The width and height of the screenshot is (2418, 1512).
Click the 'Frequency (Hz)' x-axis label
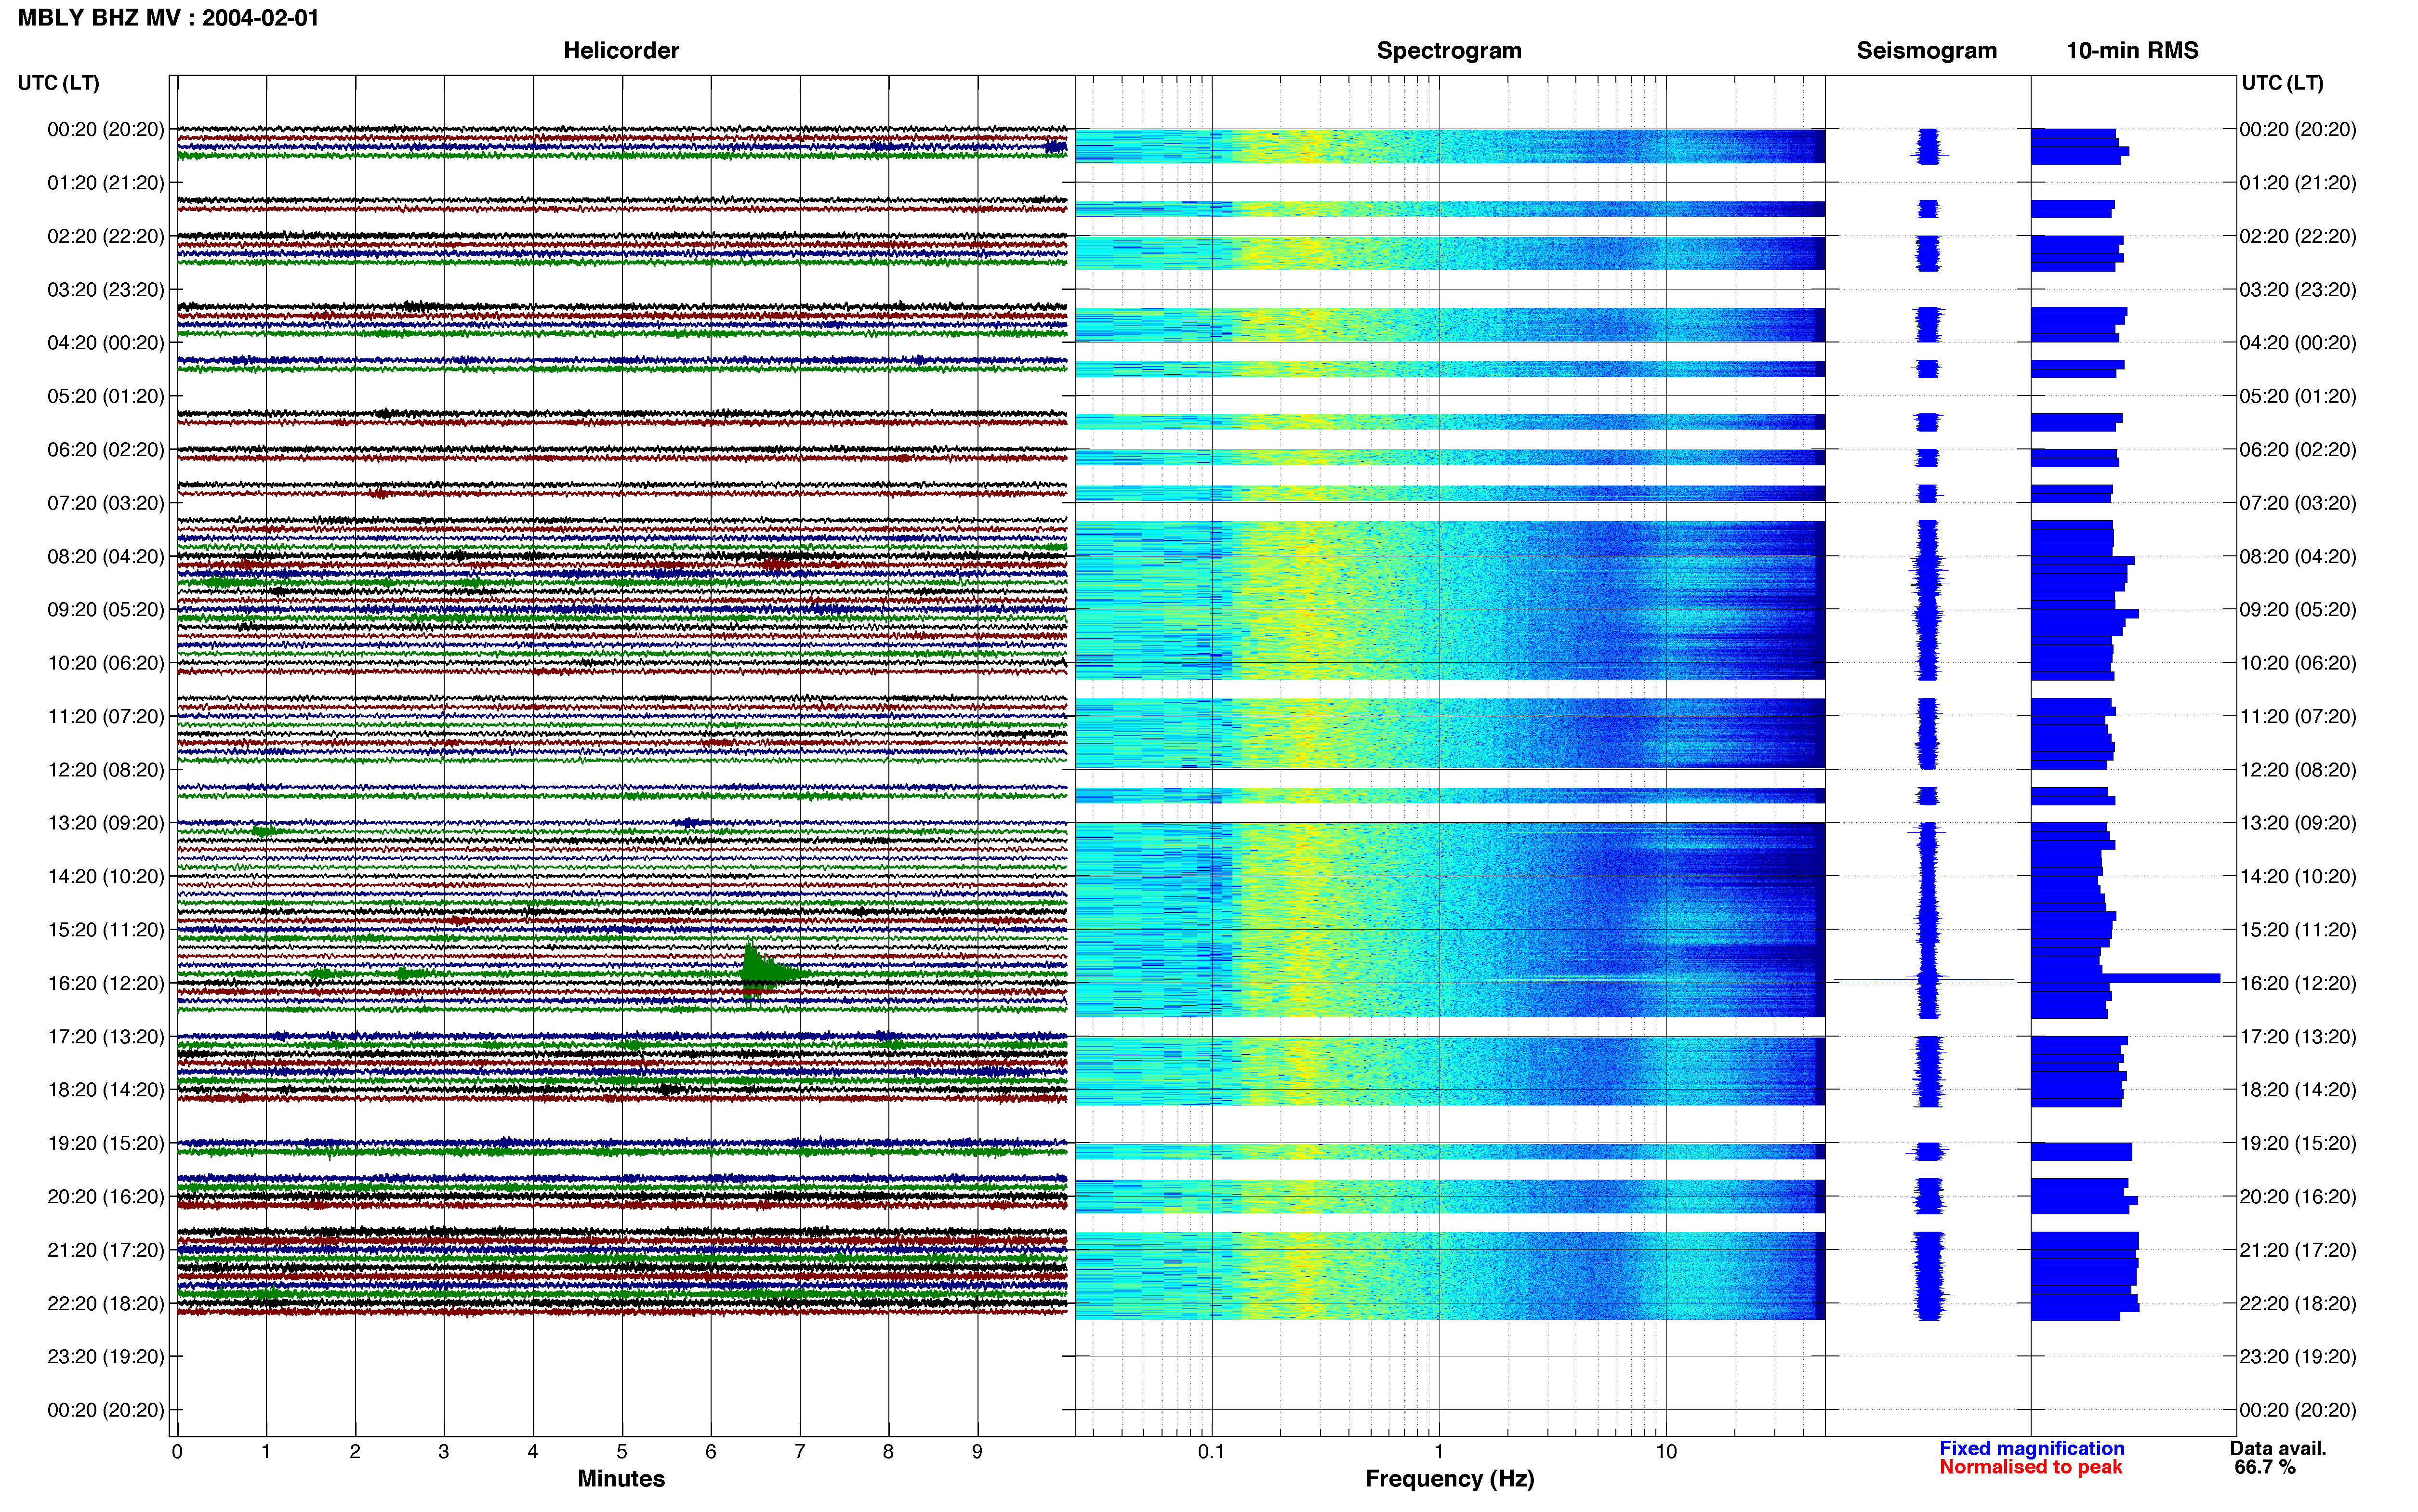point(1449,1479)
